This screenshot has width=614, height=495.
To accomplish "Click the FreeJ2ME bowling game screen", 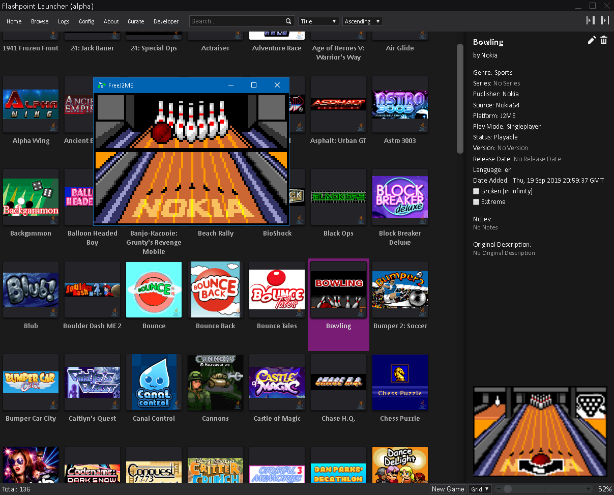I will tap(191, 159).
